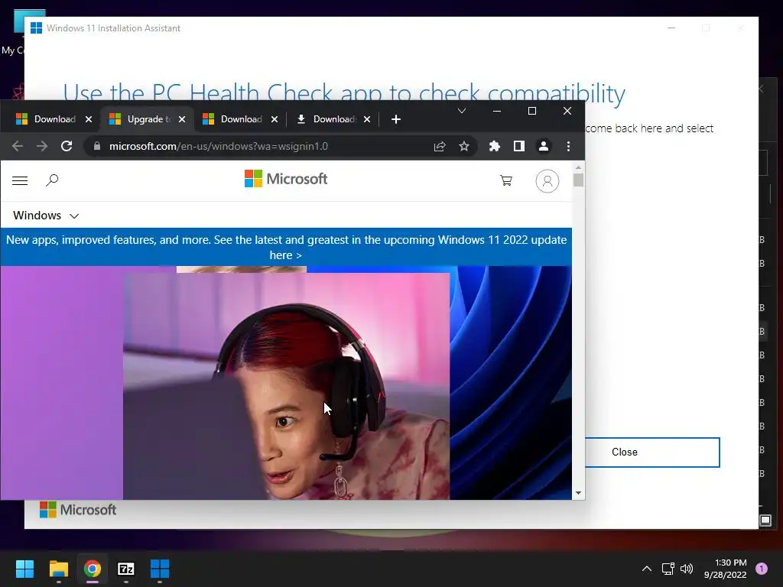Screen dimensions: 783x587
Task: Open Microsoft site hamburger menu
Action: point(20,180)
